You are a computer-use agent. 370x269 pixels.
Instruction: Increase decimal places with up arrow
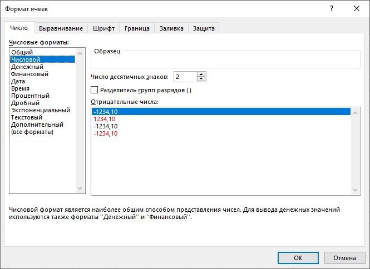point(201,74)
